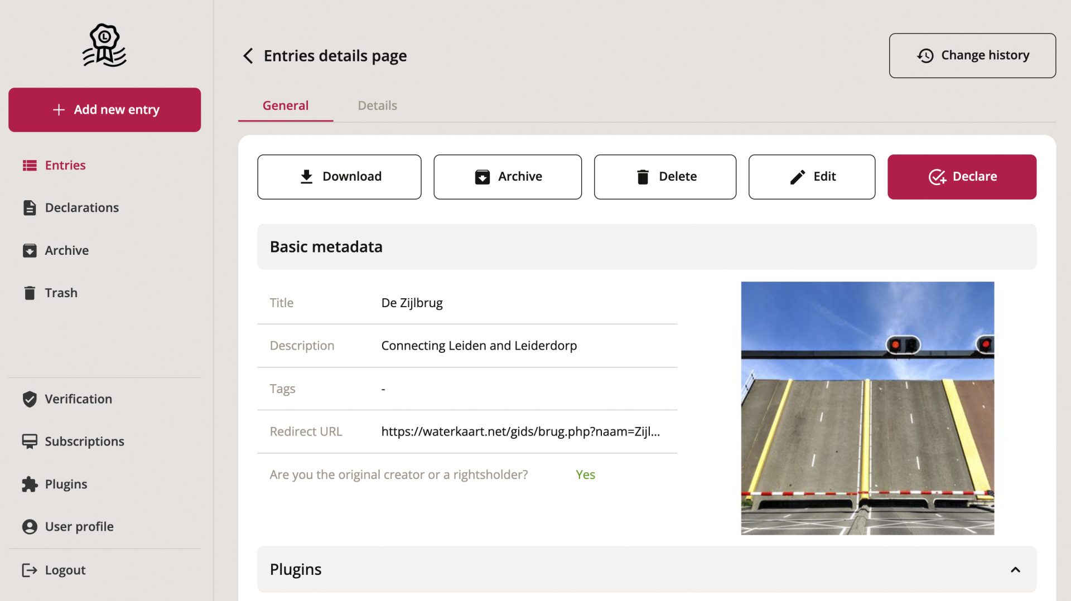
Task: Click the app logo in the sidebar
Action: click(x=104, y=45)
